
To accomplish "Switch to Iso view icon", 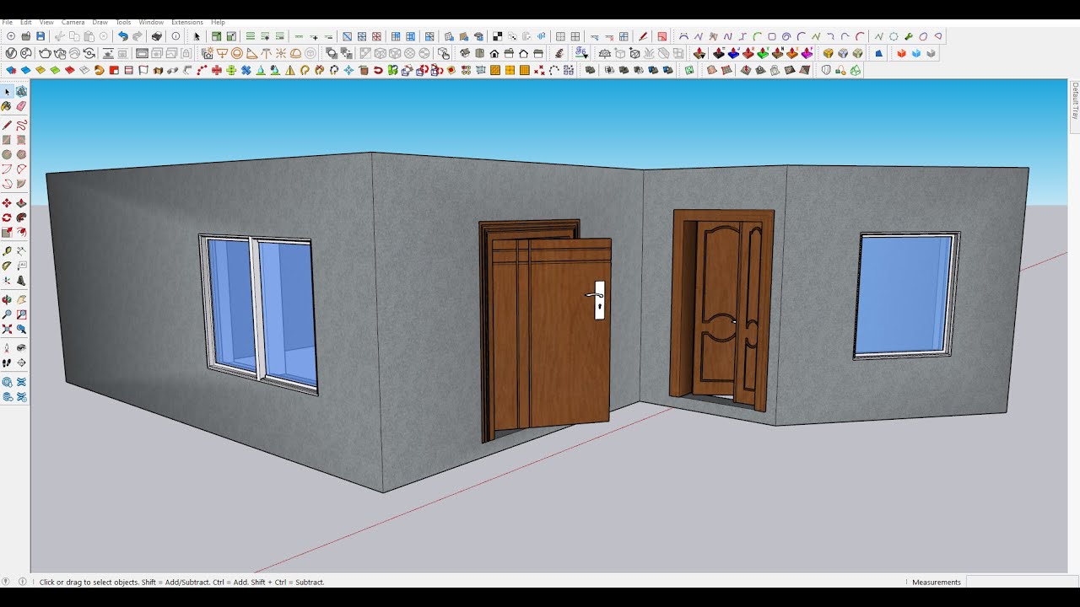I will click(x=464, y=53).
